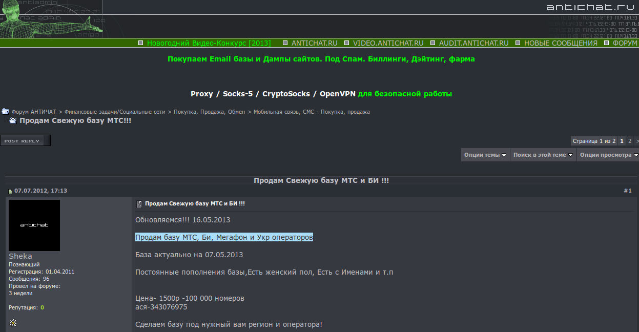The height and width of the screenshot is (332, 639).
Task: Click the post icon beside the post title
Action: [138, 204]
